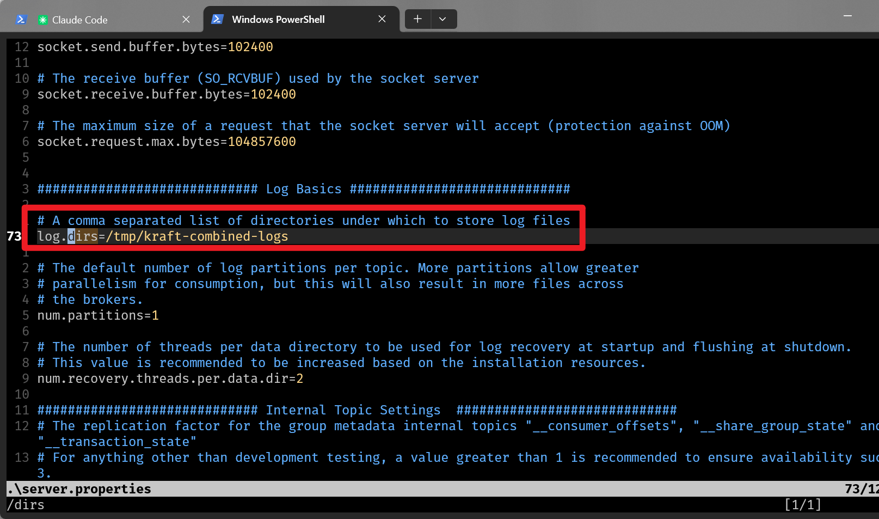Click the socket.request.max.bytes setting line
Viewport: 879px width, 519px height.
(166, 142)
